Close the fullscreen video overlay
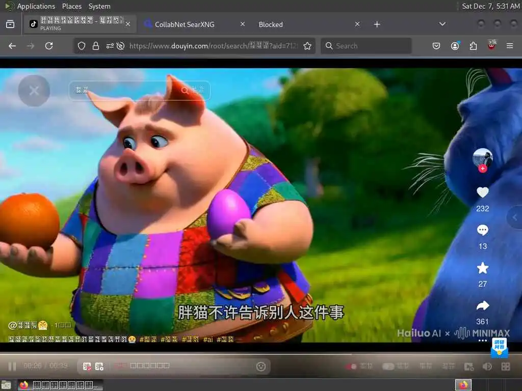 tap(34, 91)
